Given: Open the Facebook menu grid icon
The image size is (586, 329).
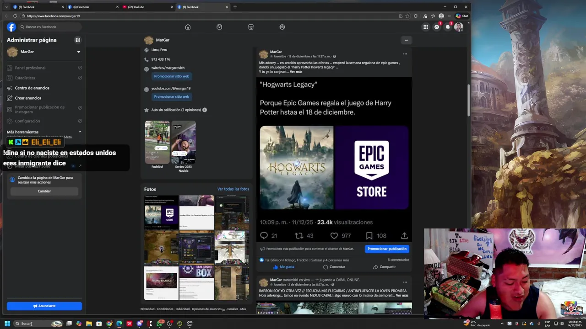Looking at the screenshot, I should [426, 27].
